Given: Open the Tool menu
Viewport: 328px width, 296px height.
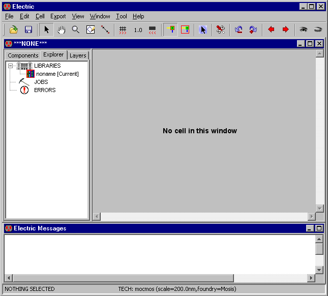Looking at the screenshot, I should [122, 16].
